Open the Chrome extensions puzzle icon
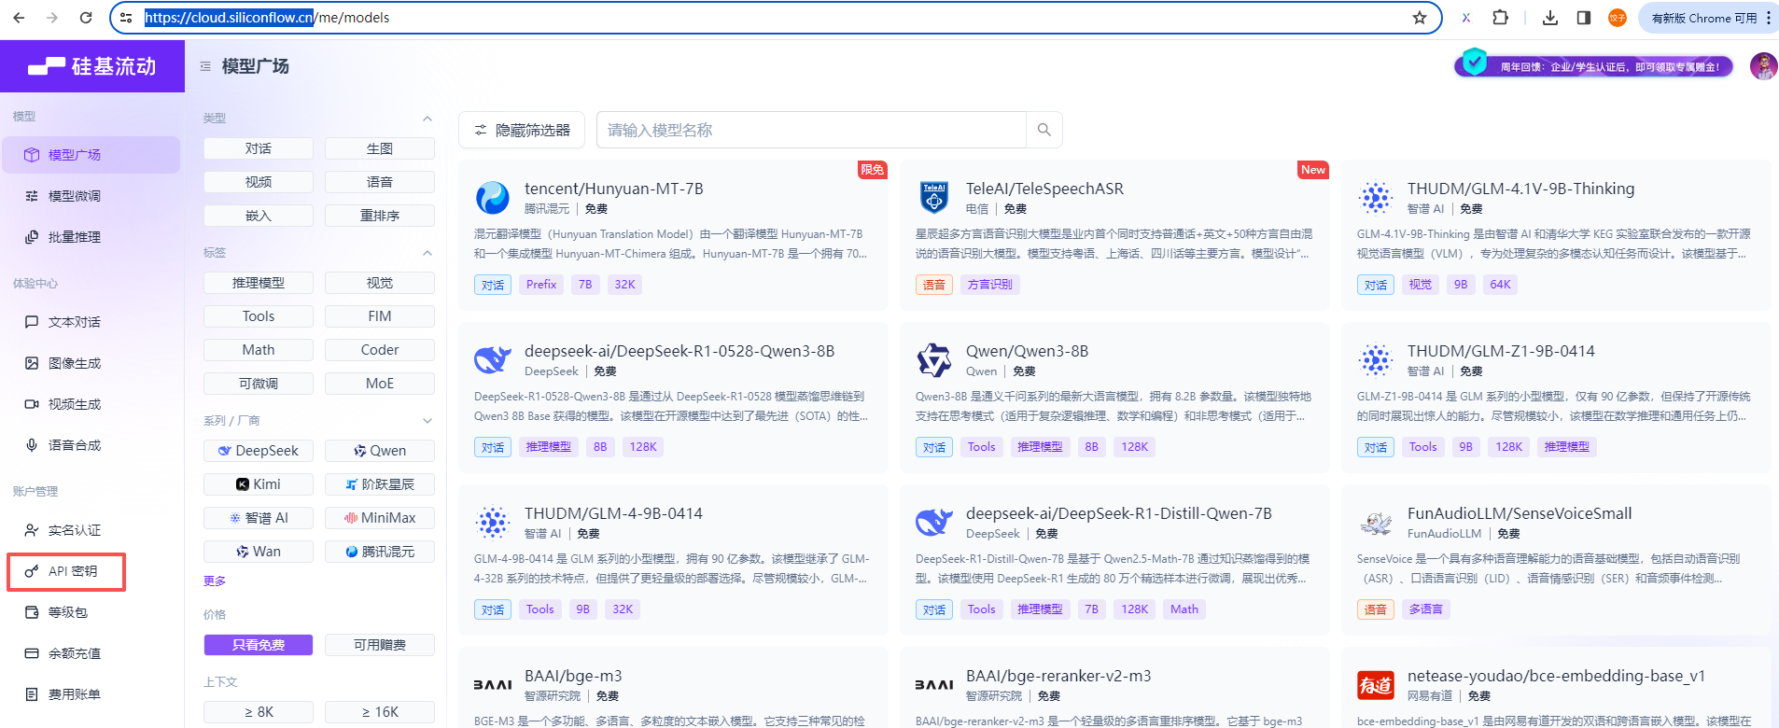Viewport: 1779px width, 728px height. [1501, 18]
